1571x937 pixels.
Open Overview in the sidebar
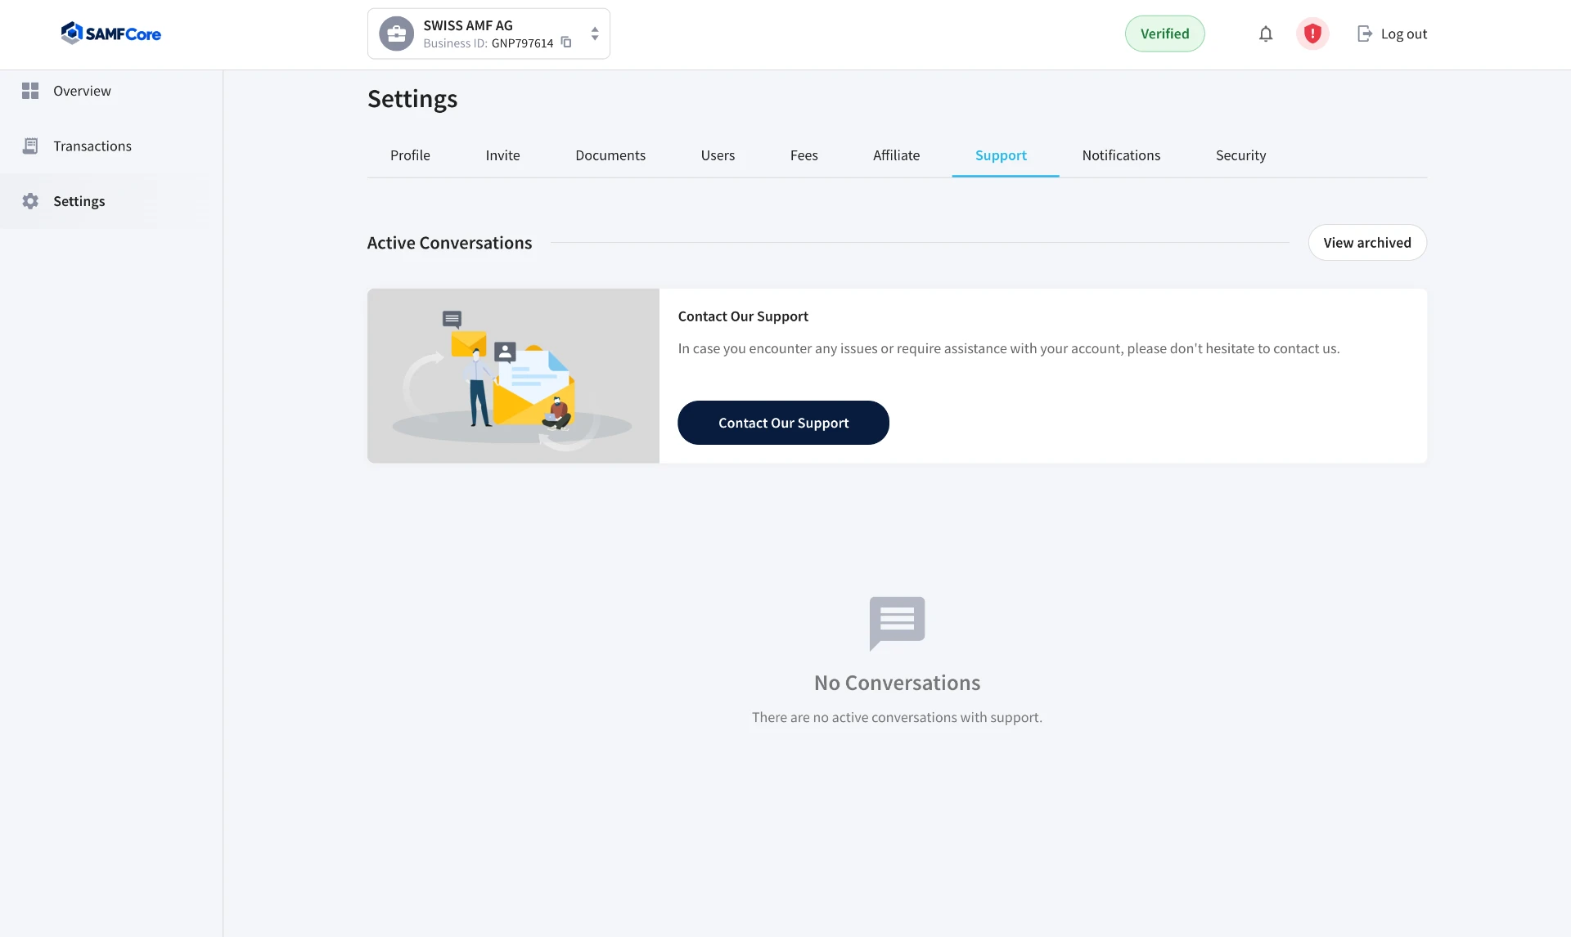click(x=111, y=91)
